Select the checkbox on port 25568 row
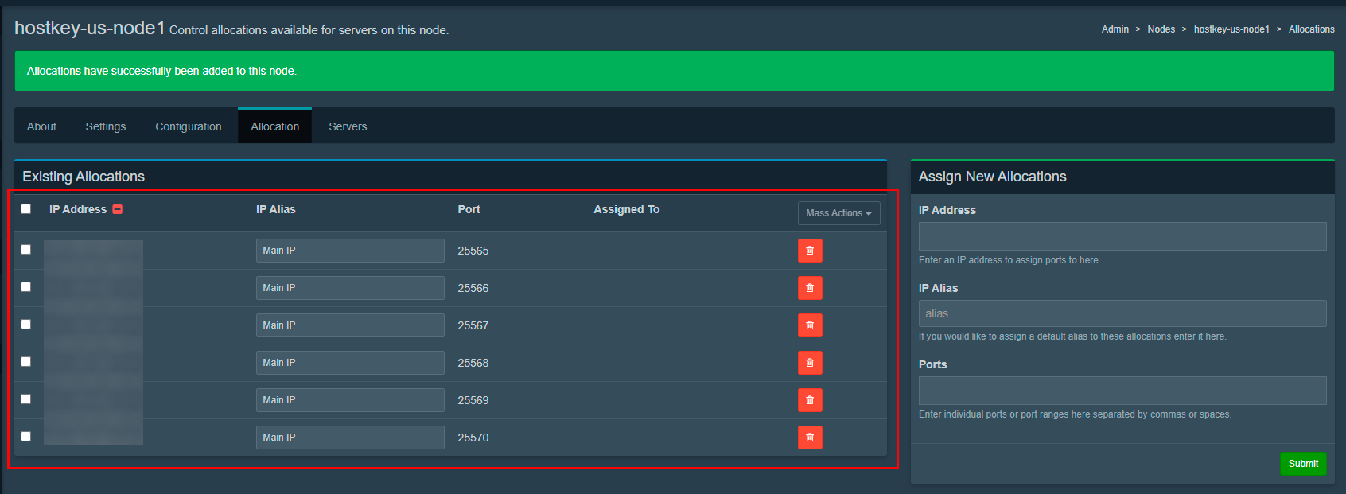Viewport: 1346px width, 494px height. pyautogui.click(x=26, y=362)
